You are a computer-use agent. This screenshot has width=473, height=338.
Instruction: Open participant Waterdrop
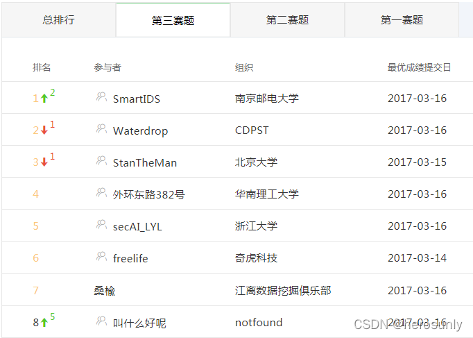[140, 131]
